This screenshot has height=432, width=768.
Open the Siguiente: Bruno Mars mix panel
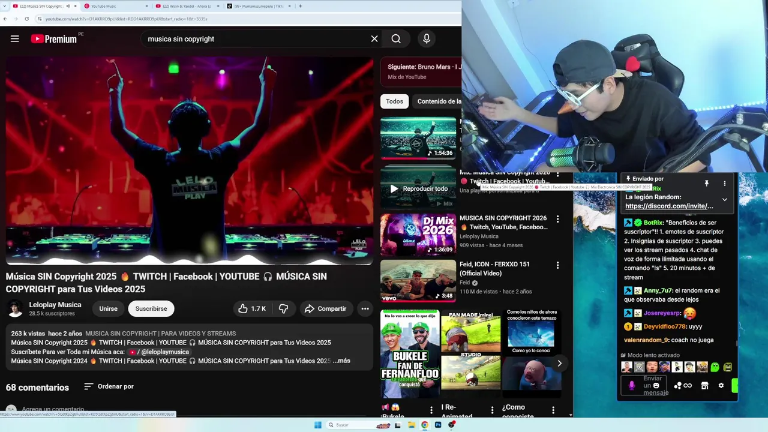tap(421, 71)
